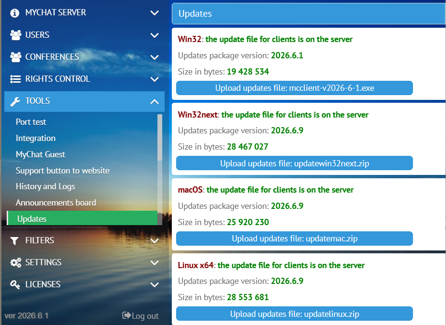Click the CONFERENCES menu label

click(52, 57)
